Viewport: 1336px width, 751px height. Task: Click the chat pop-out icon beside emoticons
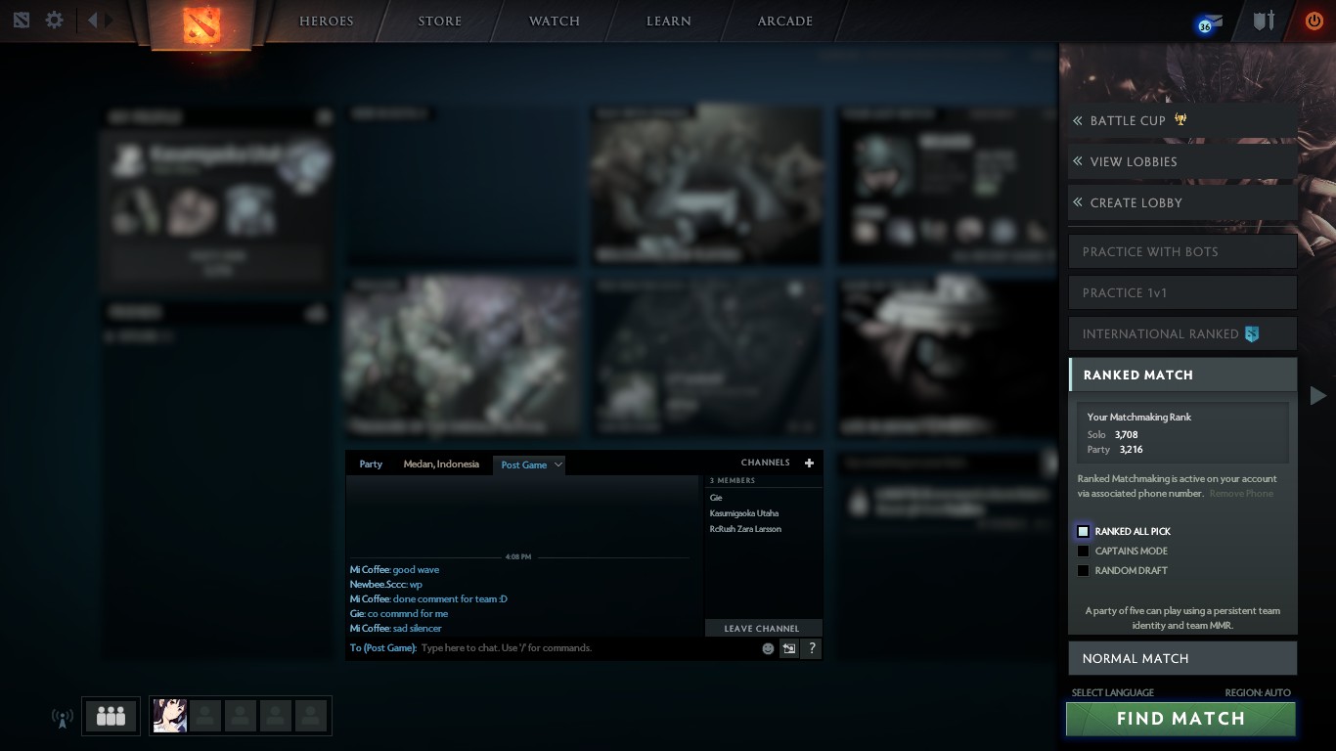pyautogui.click(x=789, y=648)
